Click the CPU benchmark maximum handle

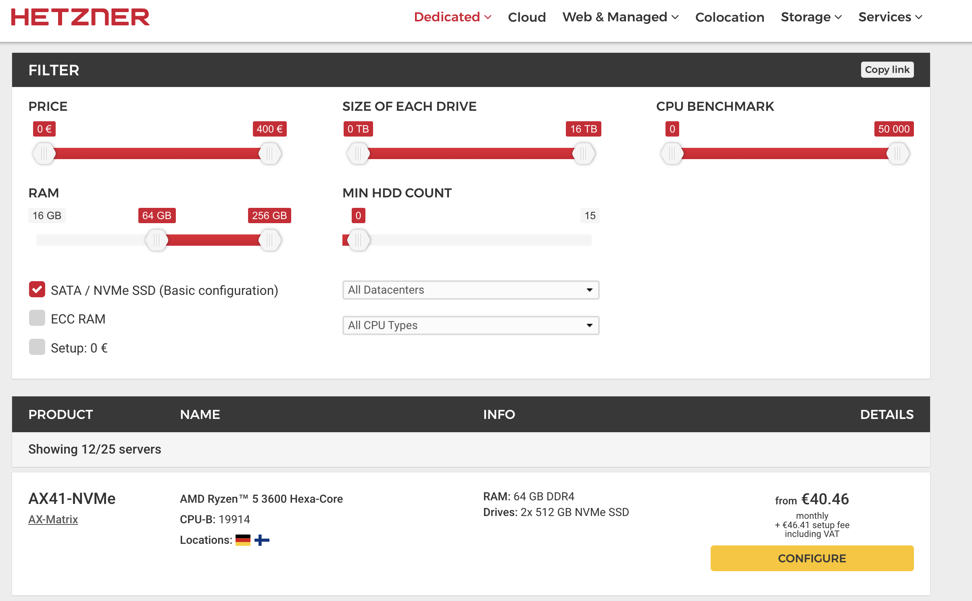pos(897,153)
